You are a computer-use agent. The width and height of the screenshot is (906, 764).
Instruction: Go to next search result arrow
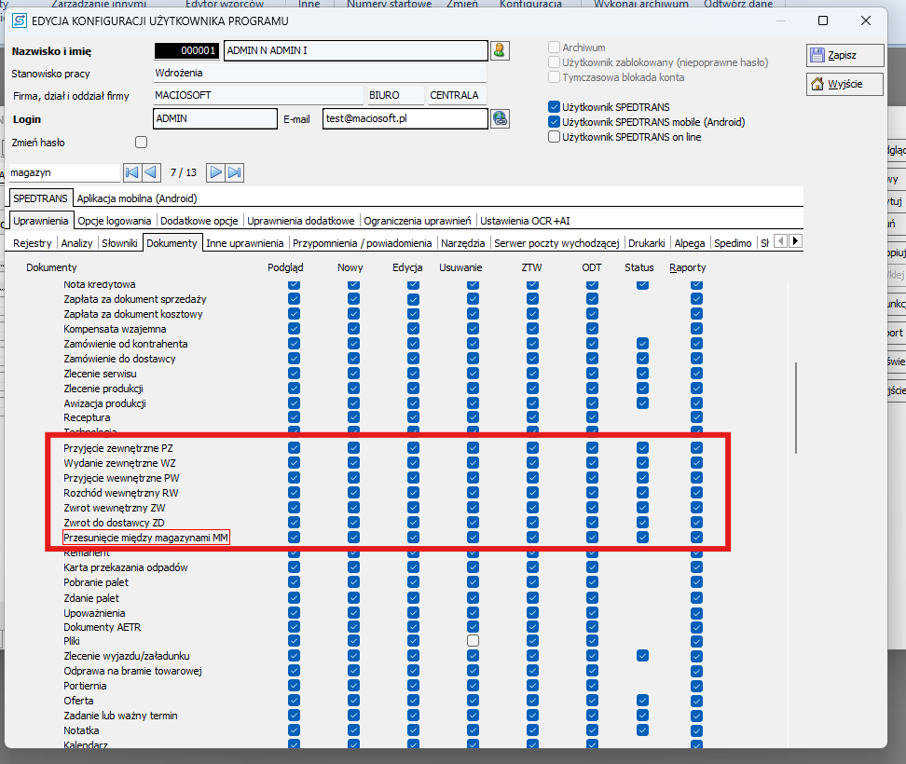click(x=215, y=172)
